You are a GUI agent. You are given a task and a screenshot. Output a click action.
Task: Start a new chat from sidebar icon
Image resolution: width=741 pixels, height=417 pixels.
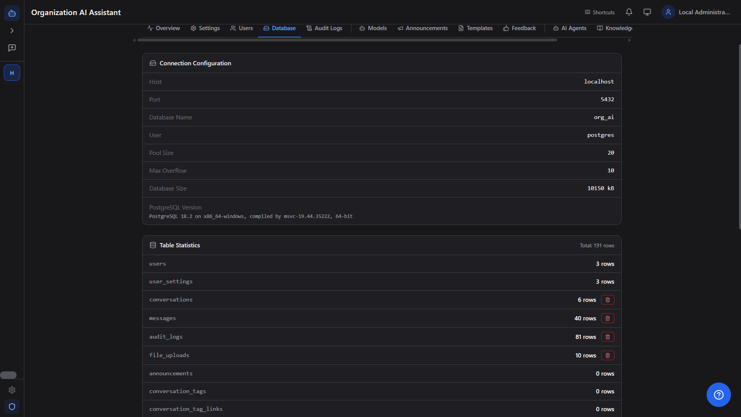coord(12,48)
